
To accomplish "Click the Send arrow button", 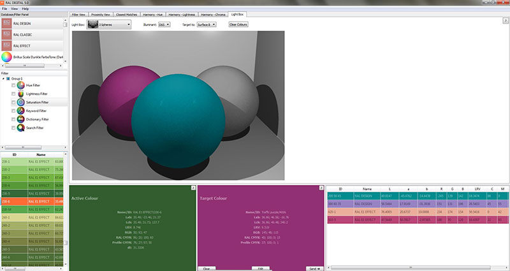I will pyautogui.click(x=314, y=268).
